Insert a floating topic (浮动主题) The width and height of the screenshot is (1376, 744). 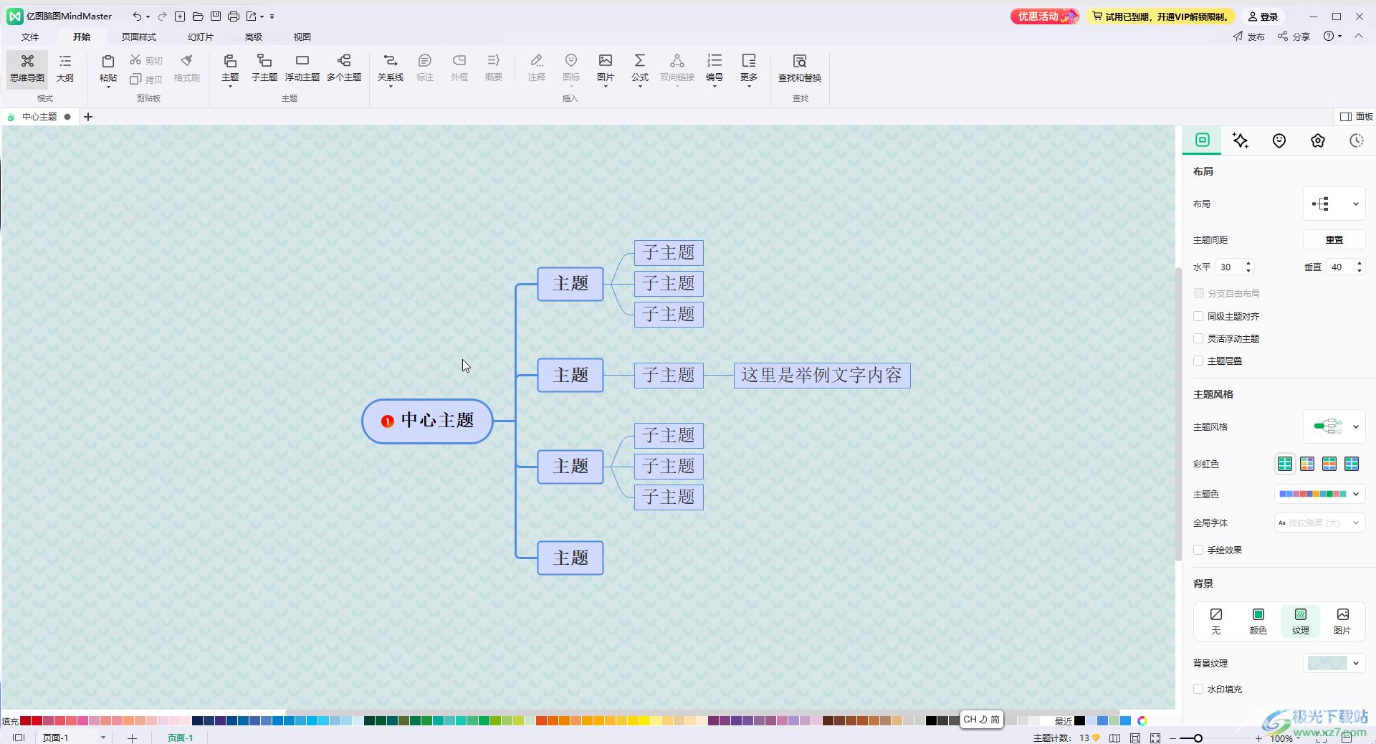point(302,69)
